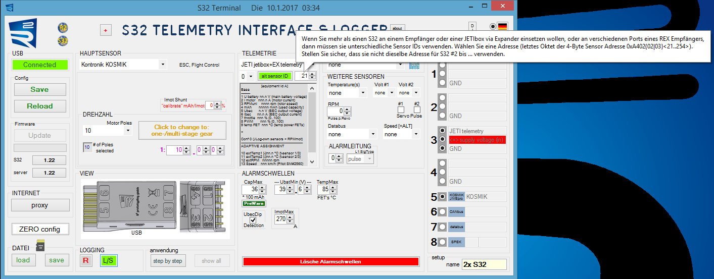Enable the Pulse #2 checkbox

(416, 109)
